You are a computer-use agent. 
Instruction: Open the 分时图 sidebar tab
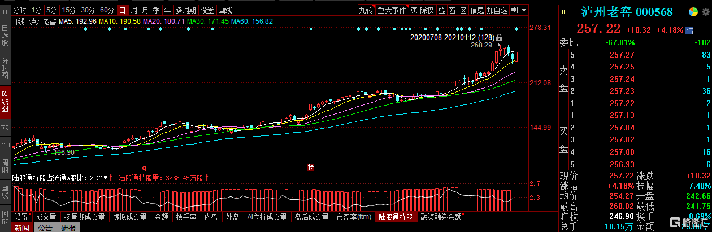pos(5,68)
